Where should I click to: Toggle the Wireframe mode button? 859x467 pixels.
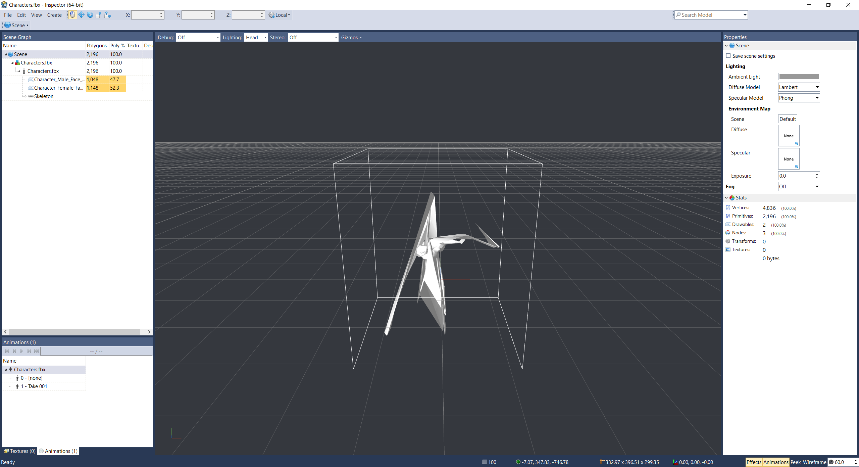[x=815, y=462]
